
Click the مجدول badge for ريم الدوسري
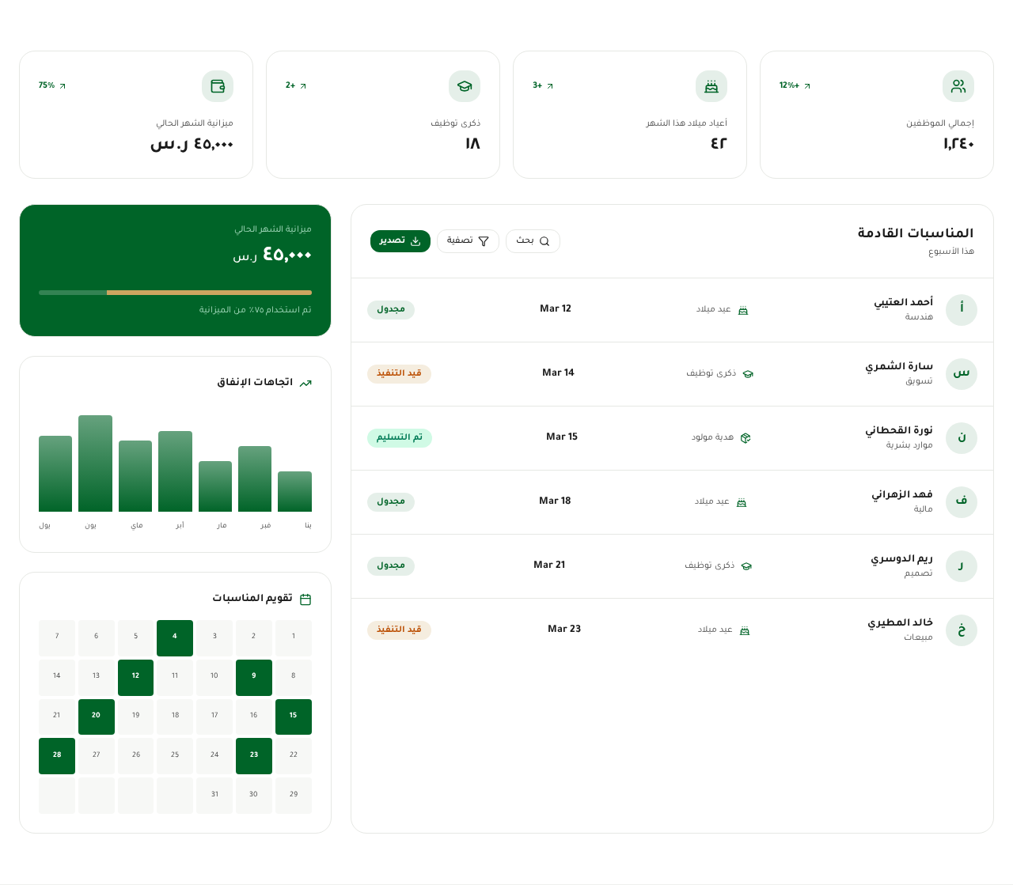(391, 565)
